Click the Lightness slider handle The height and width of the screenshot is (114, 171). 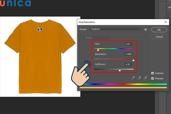pyautogui.click(x=119, y=70)
